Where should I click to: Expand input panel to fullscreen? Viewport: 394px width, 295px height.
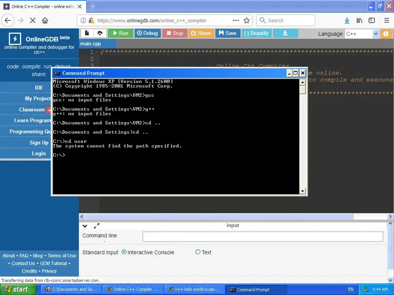point(97,226)
